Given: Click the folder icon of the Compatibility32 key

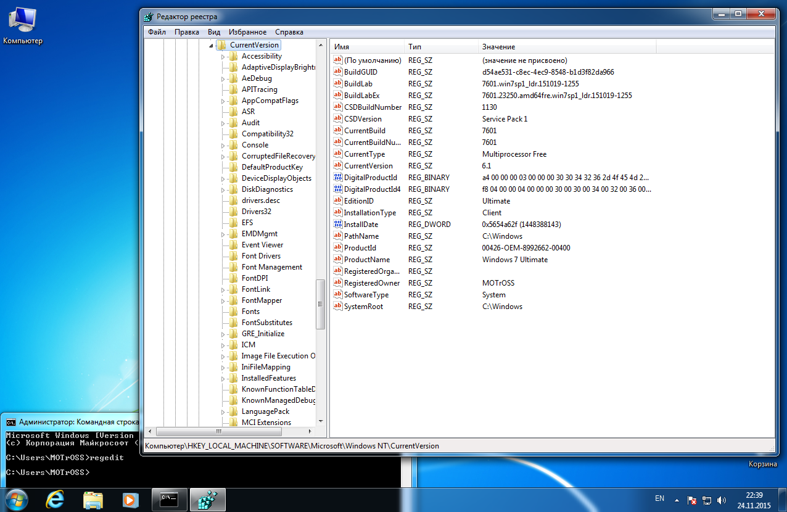Looking at the screenshot, I should pyautogui.click(x=233, y=134).
